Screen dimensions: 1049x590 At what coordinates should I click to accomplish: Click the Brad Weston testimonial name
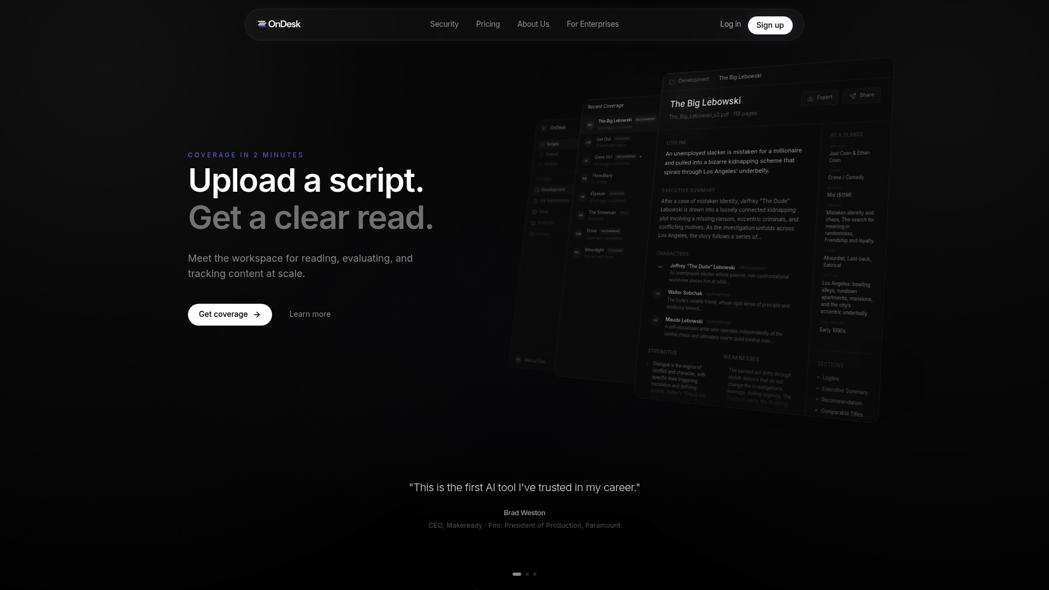click(524, 513)
